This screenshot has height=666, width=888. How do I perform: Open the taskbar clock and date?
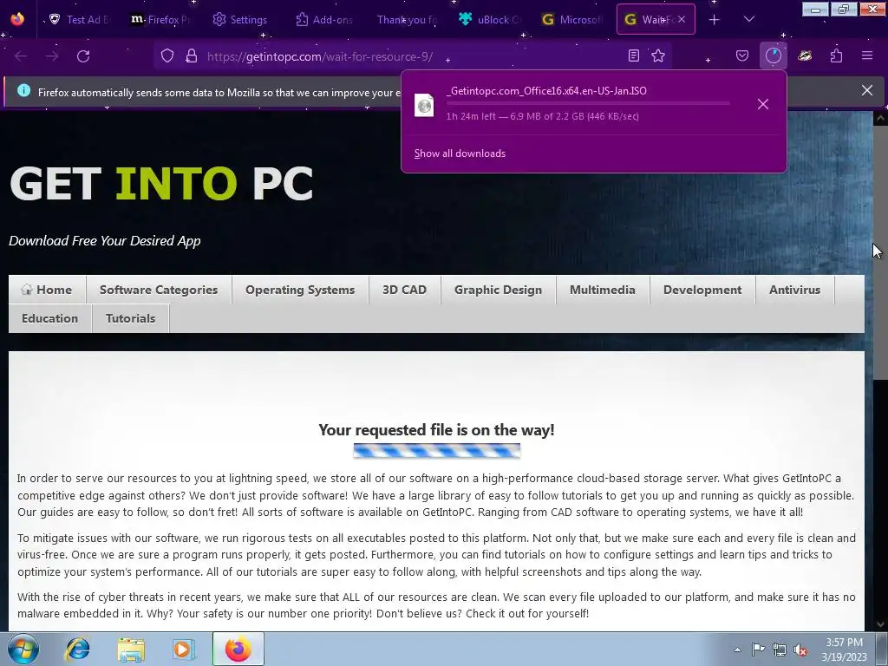(844, 650)
